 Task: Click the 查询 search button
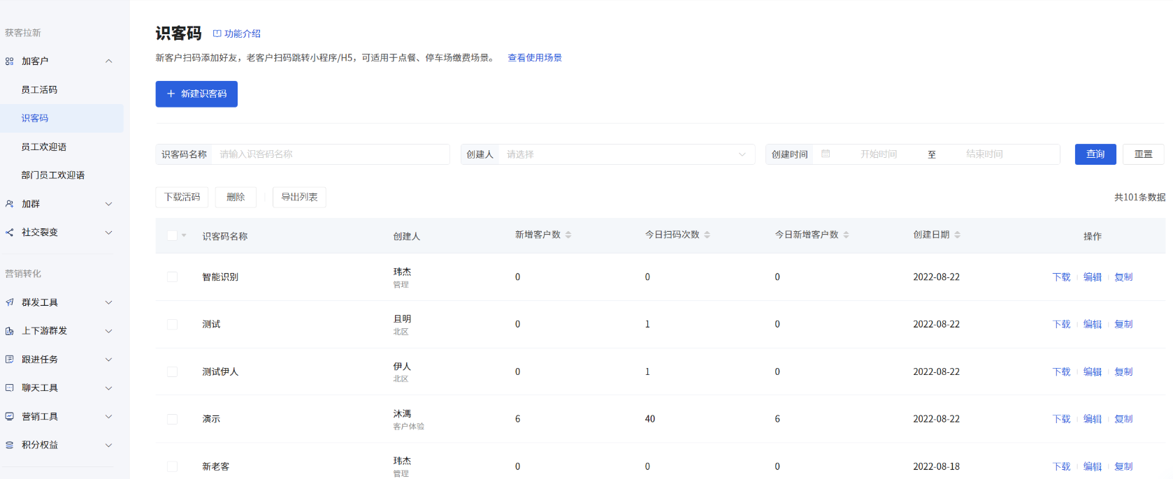[1095, 154]
